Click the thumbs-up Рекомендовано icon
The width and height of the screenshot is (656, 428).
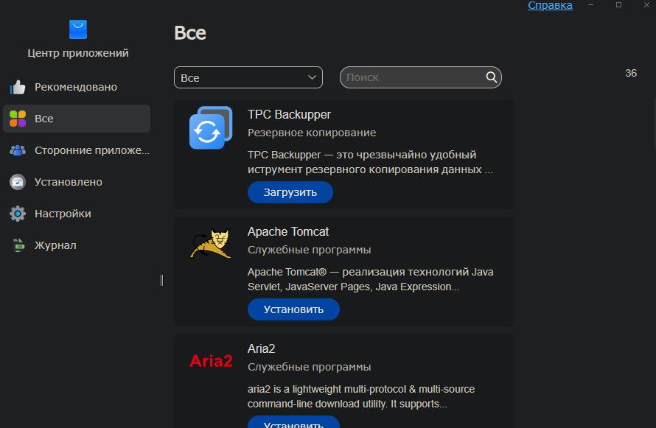pyautogui.click(x=18, y=87)
